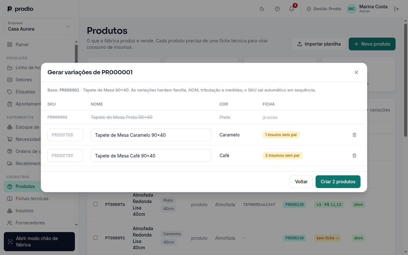Click the 'sem ficha →' tag
The height and width of the screenshot is (255, 408).
(x=328, y=238)
